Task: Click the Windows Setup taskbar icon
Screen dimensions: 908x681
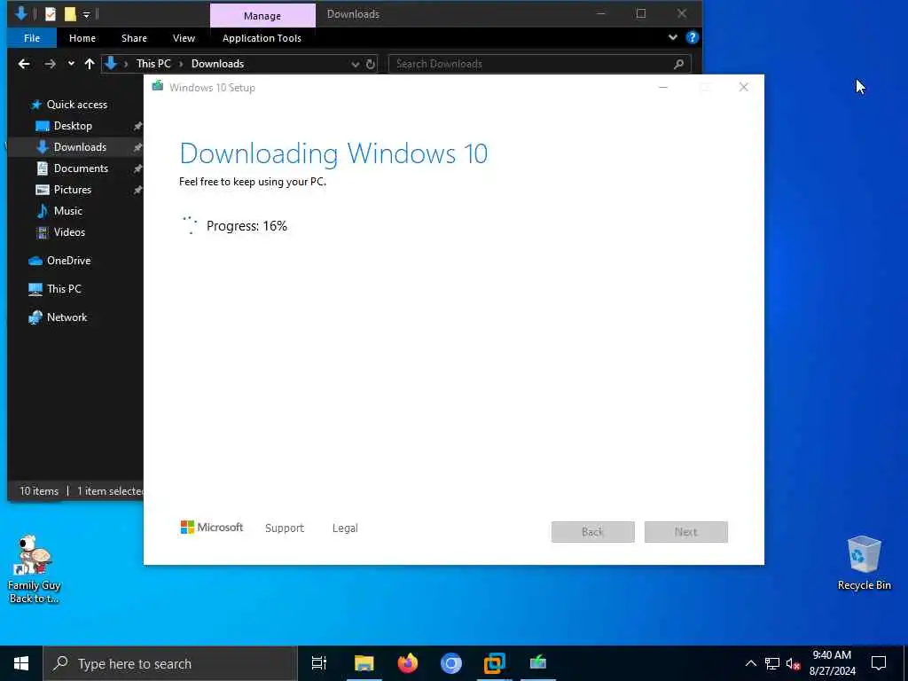Action: tap(538, 663)
